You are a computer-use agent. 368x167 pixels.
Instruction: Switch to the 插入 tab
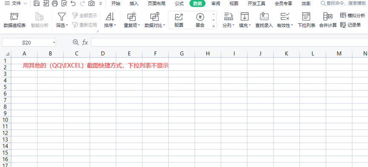[x=134, y=3]
